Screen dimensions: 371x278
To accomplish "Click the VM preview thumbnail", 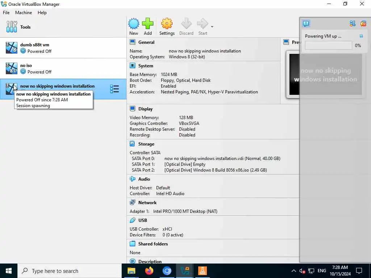I will pos(325,74).
